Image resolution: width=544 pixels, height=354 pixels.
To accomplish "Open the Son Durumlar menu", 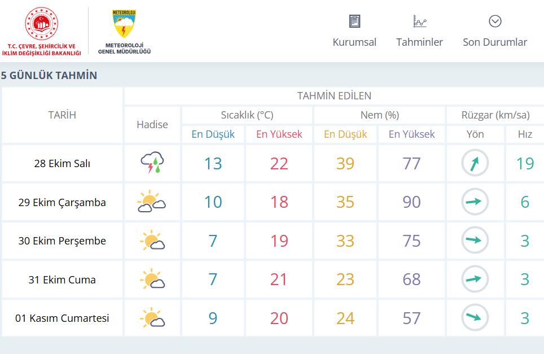I will [495, 42].
